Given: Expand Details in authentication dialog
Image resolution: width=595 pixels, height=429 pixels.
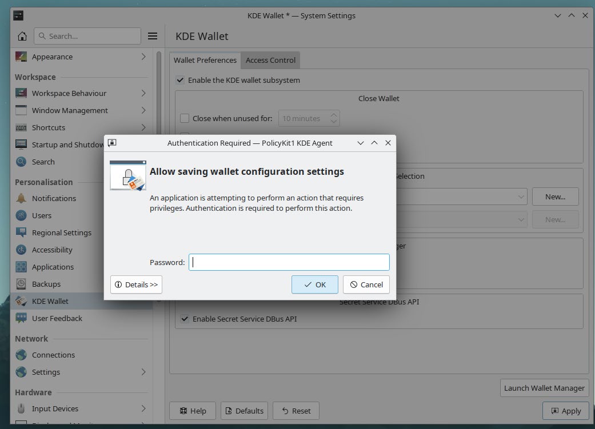Looking at the screenshot, I should (x=136, y=284).
